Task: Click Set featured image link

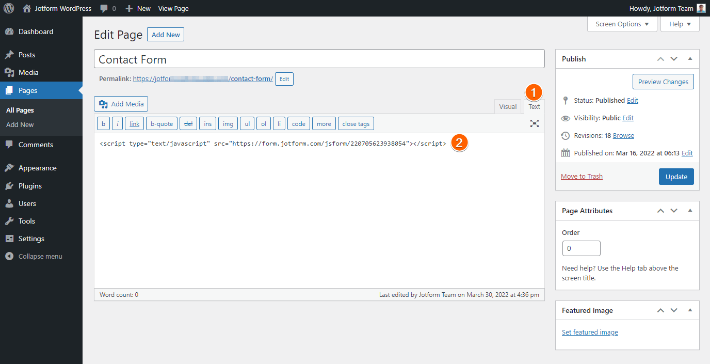Action: 590,332
